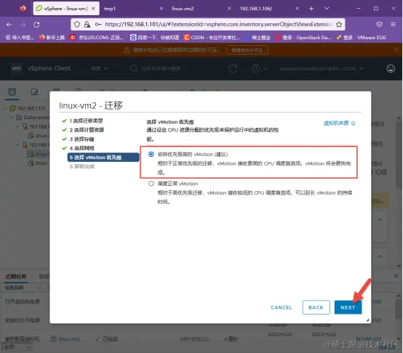The image size is (403, 353).
Task: Open the list all tabs dropdown
Action: (327, 9)
